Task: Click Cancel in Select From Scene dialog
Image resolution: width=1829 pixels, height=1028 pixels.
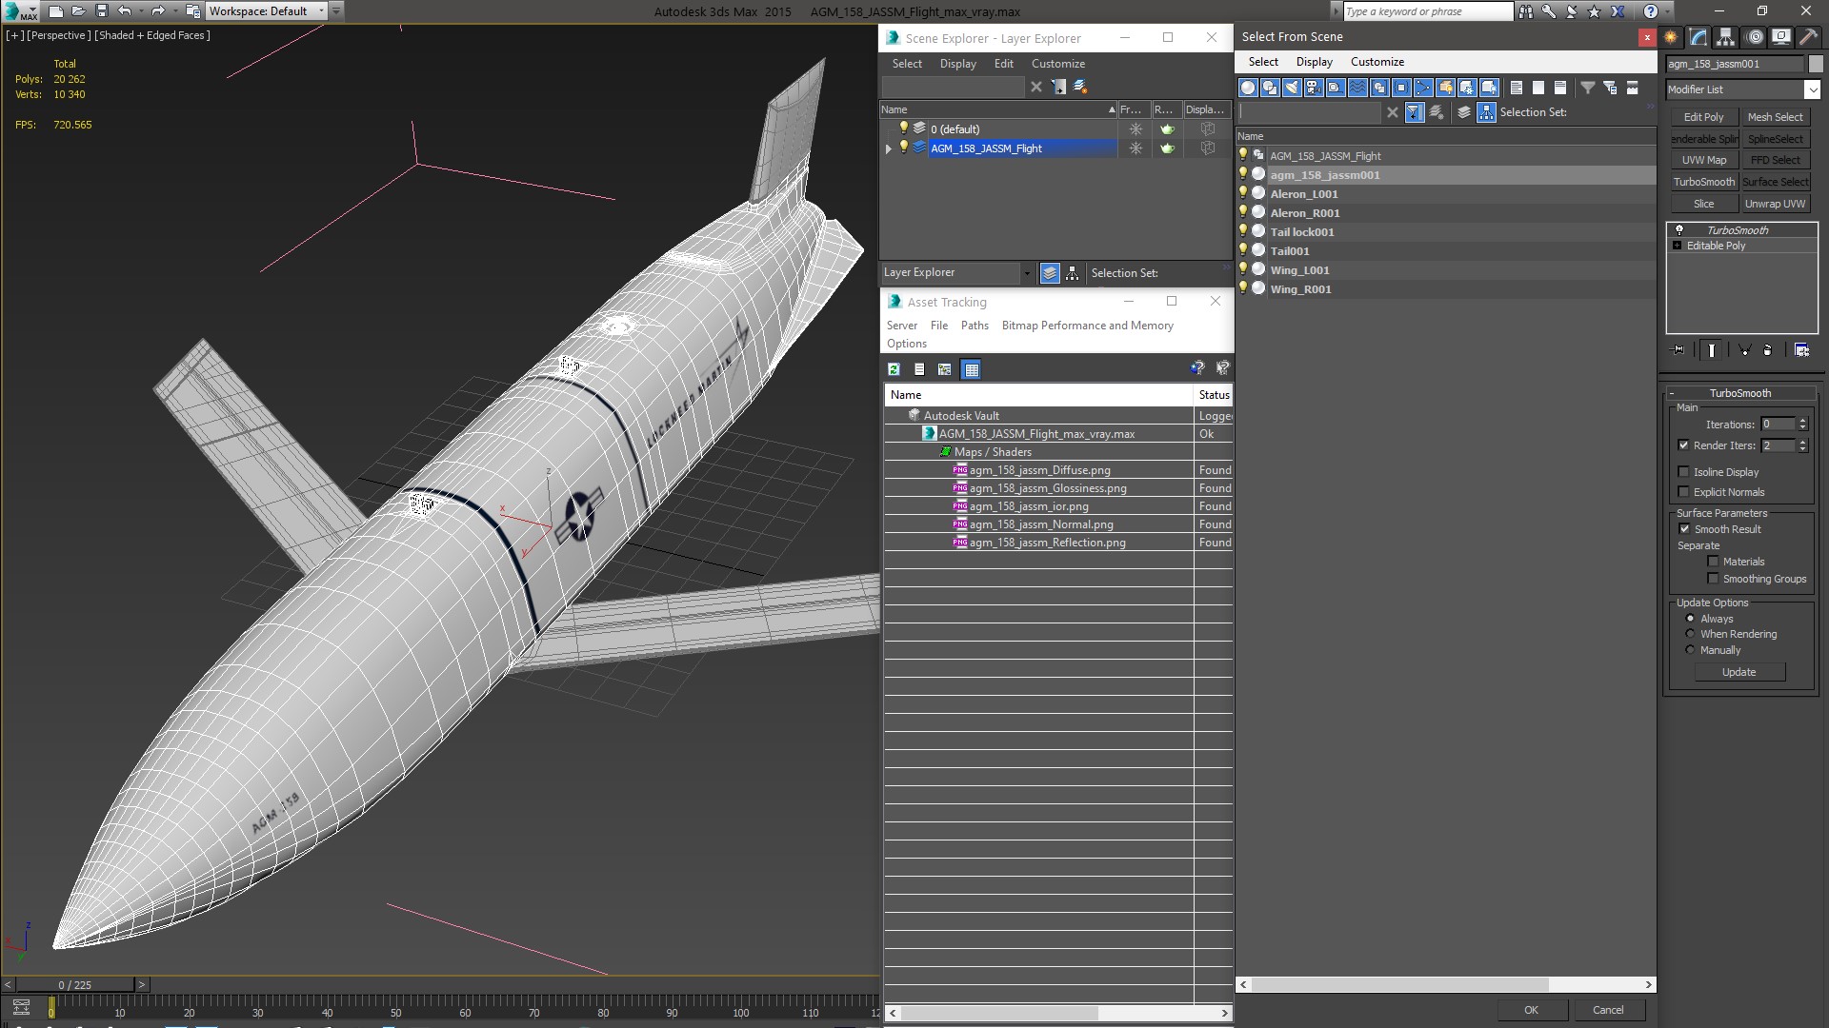Action: 1608,1010
